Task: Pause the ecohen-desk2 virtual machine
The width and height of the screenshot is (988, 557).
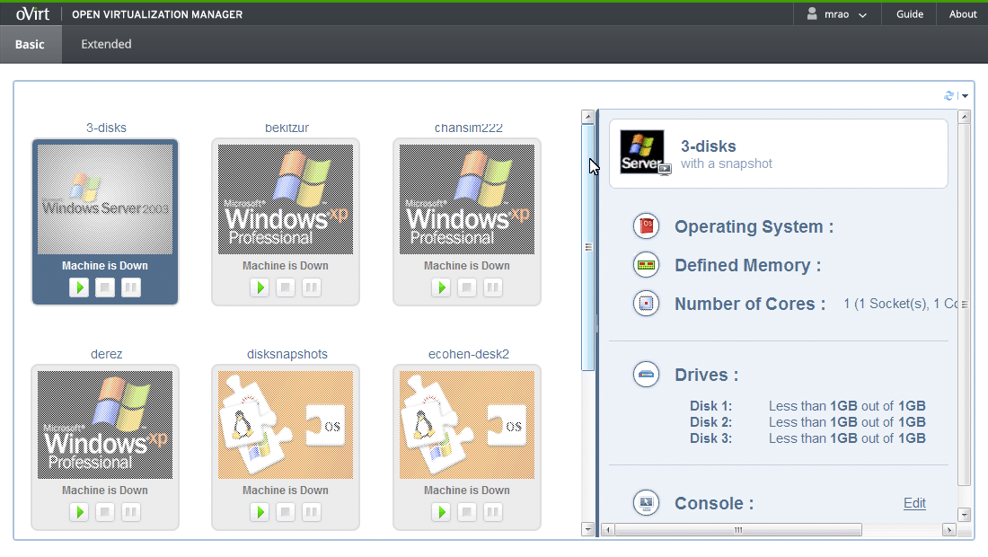Action: click(493, 512)
